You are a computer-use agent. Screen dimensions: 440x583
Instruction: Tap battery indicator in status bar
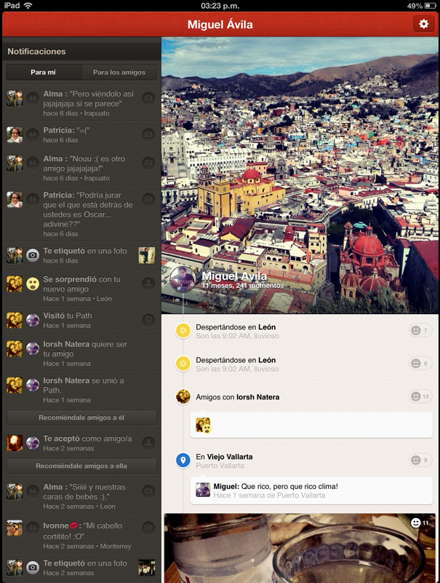(x=430, y=6)
